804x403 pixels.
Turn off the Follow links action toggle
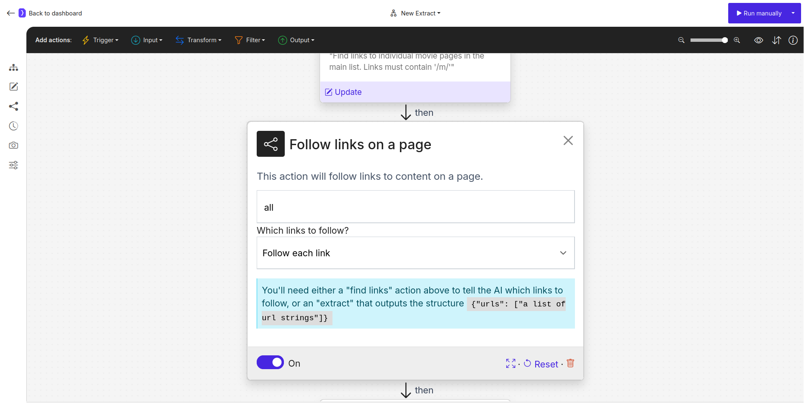pyautogui.click(x=270, y=362)
